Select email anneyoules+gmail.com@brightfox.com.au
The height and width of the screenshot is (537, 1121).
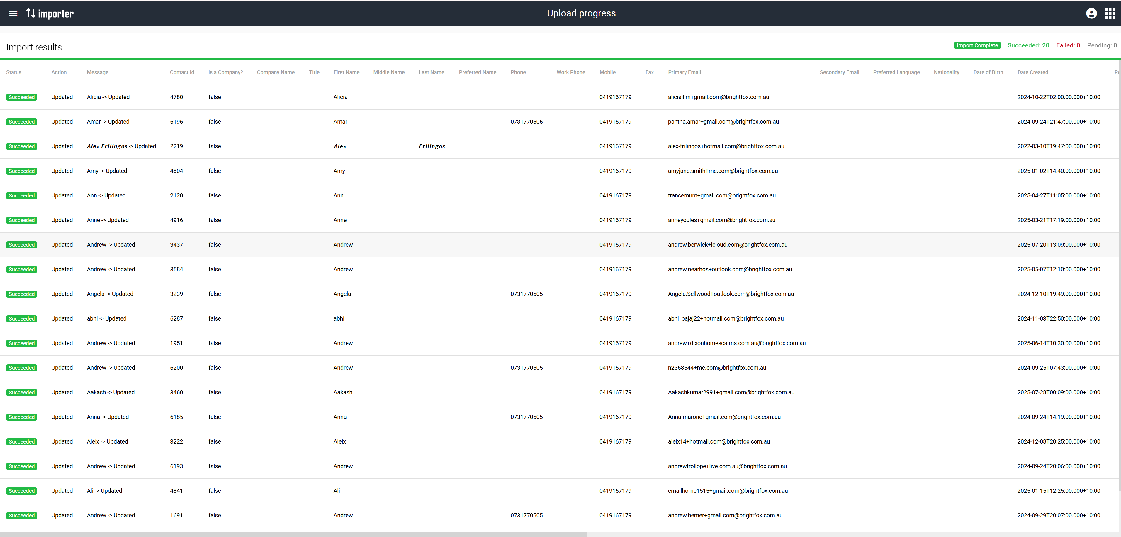(721, 220)
